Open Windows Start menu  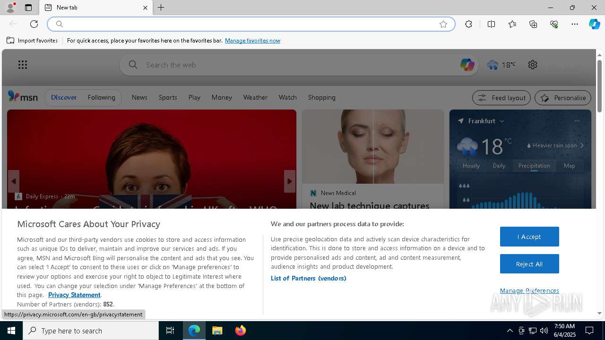tap(11, 331)
